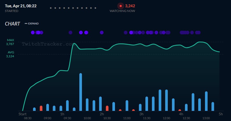The image size is (231, 121).
Task: Click the blue bar above 09:00
Action: (x=48, y=107)
